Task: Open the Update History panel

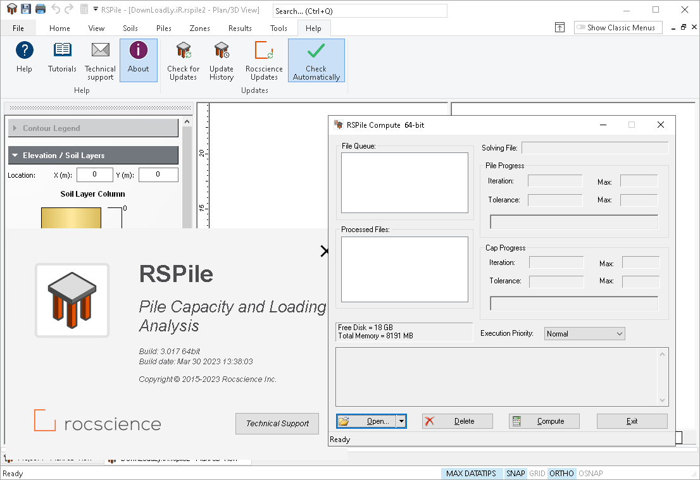Action: tap(222, 60)
